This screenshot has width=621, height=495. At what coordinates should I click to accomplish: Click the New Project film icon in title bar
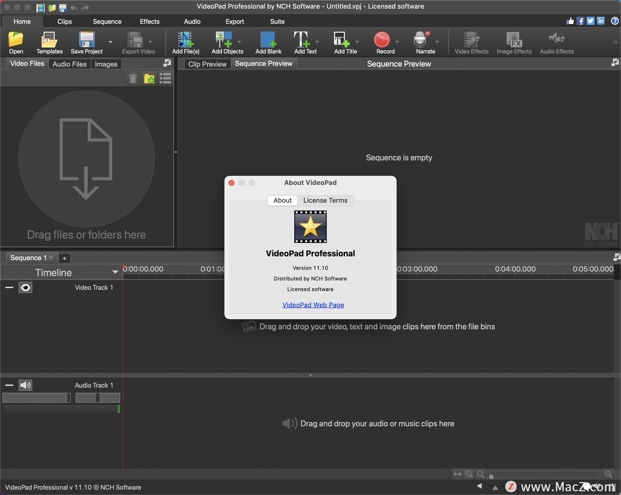40,8
